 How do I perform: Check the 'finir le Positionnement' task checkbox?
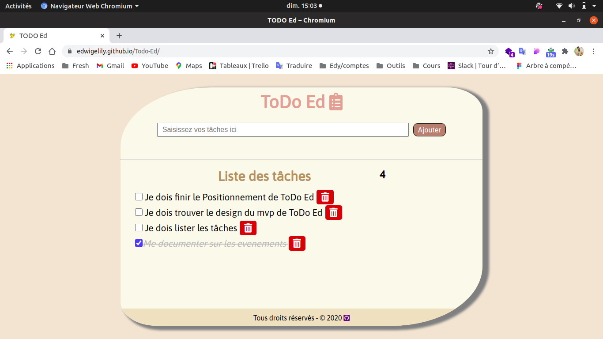click(x=139, y=196)
